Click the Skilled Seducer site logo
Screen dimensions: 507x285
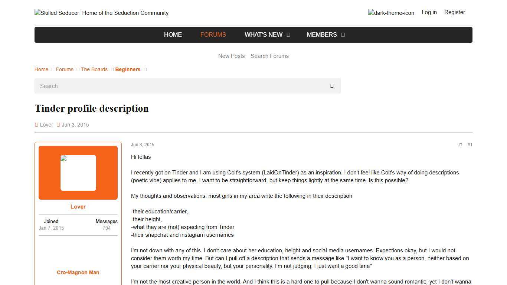coord(101,13)
